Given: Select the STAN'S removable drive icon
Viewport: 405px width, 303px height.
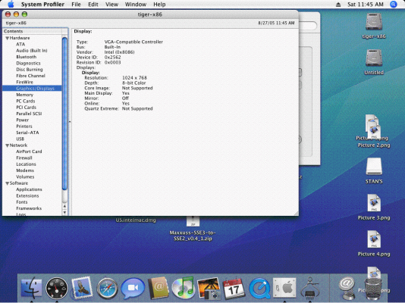Looking at the screenshot, I should click(374, 167).
